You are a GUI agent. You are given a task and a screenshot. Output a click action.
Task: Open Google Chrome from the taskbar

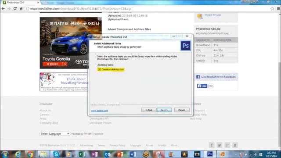(x=30, y=154)
